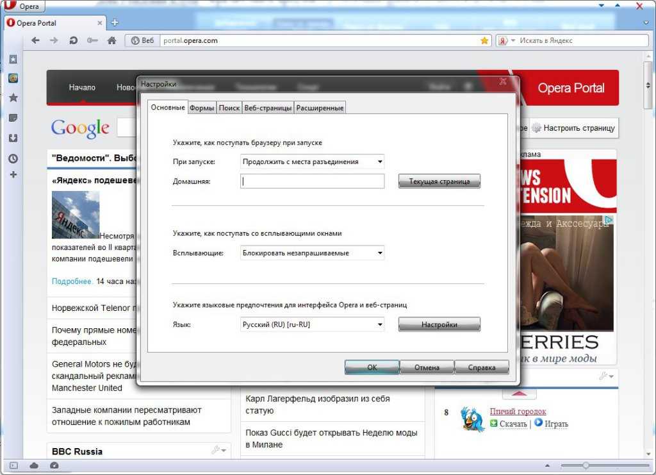Open the Google logo link
Image resolution: width=656 pixels, height=475 pixels.
(x=80, y=128)
